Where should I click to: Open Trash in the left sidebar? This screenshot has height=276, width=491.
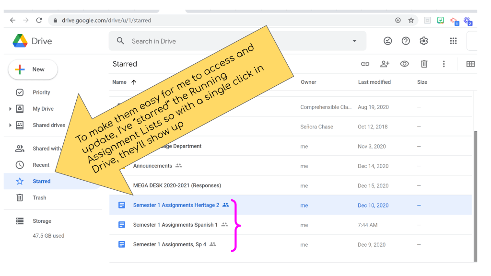click(x=39, y=197)
